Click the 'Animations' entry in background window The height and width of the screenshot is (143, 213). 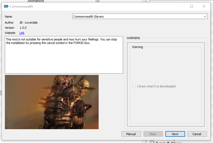click(36, 1)
